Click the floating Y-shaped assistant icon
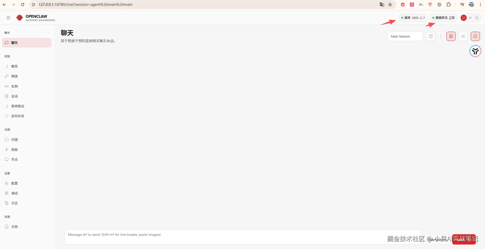485x249 pixels. coord(475,51)
